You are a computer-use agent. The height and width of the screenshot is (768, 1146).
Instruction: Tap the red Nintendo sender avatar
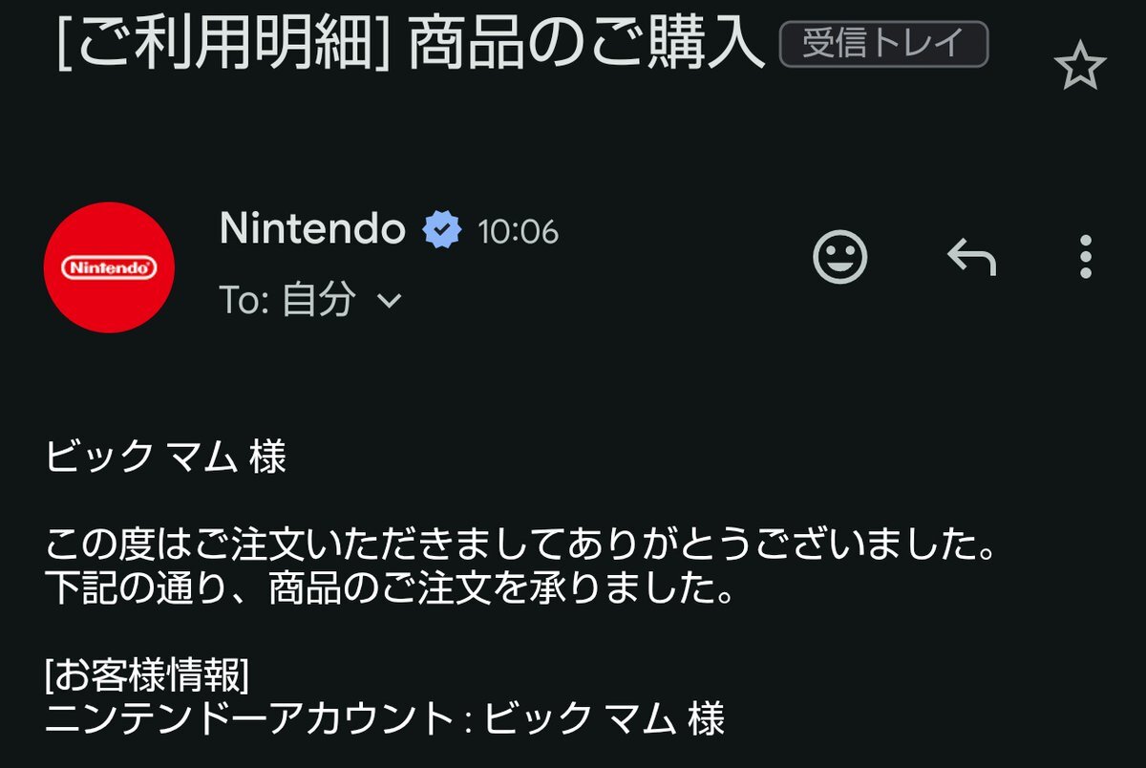[109, 267]
